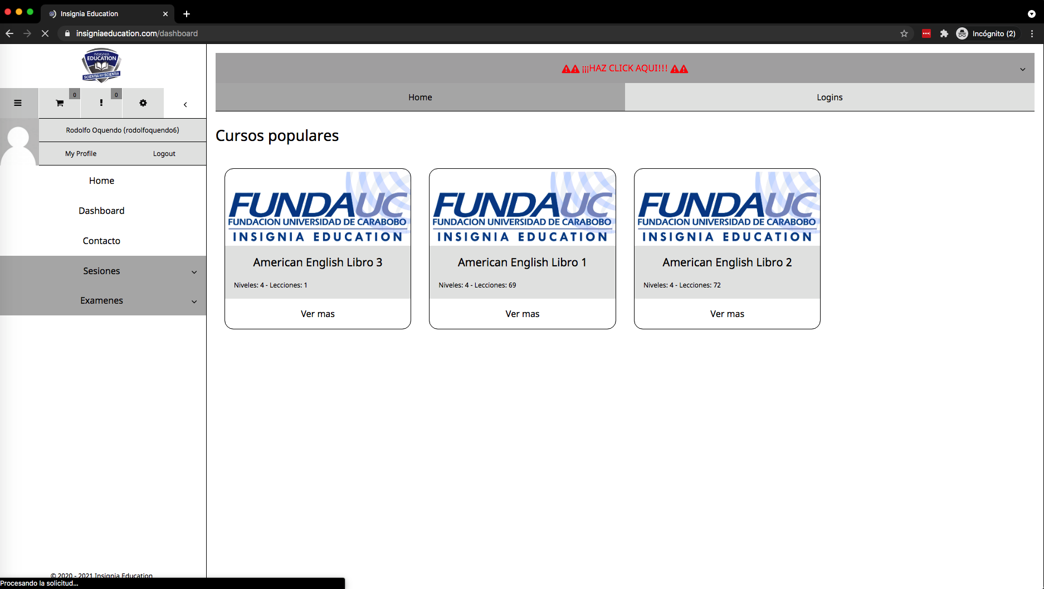Open the hamburger menu icon in sidebar
Viewport: 1044px width, 589px height.
point(18,103)
